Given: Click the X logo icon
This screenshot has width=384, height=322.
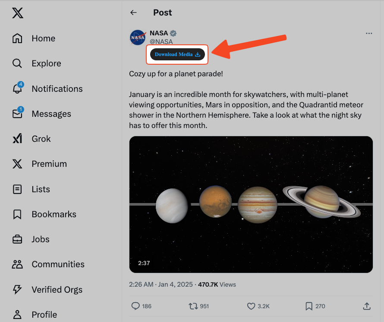Looking at the screenshot, I should point(17,13).
